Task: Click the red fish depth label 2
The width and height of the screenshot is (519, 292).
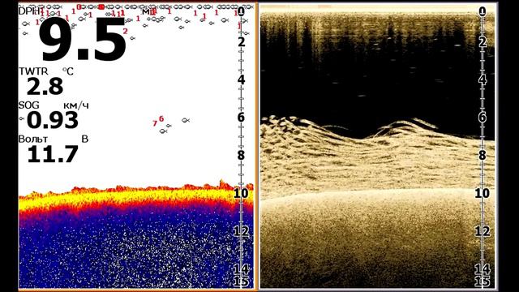Action: tap(125, 32)
